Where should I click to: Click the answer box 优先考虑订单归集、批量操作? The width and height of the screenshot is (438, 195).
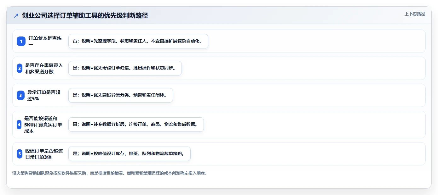click(x=125, y=68)
